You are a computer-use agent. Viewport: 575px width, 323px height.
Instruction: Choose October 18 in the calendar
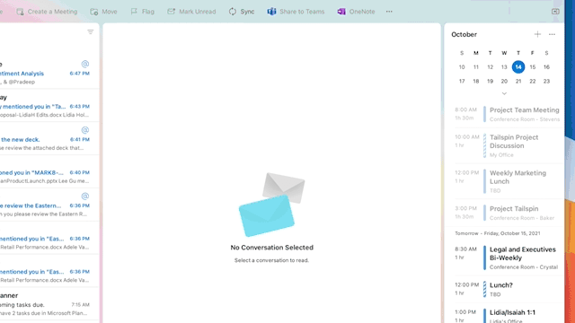click(476, 82)
